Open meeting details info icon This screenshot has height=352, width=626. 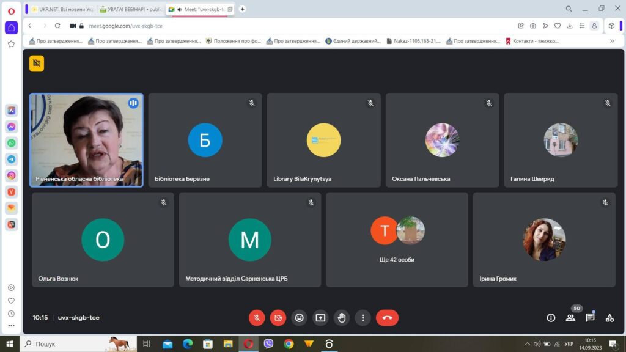551,318
